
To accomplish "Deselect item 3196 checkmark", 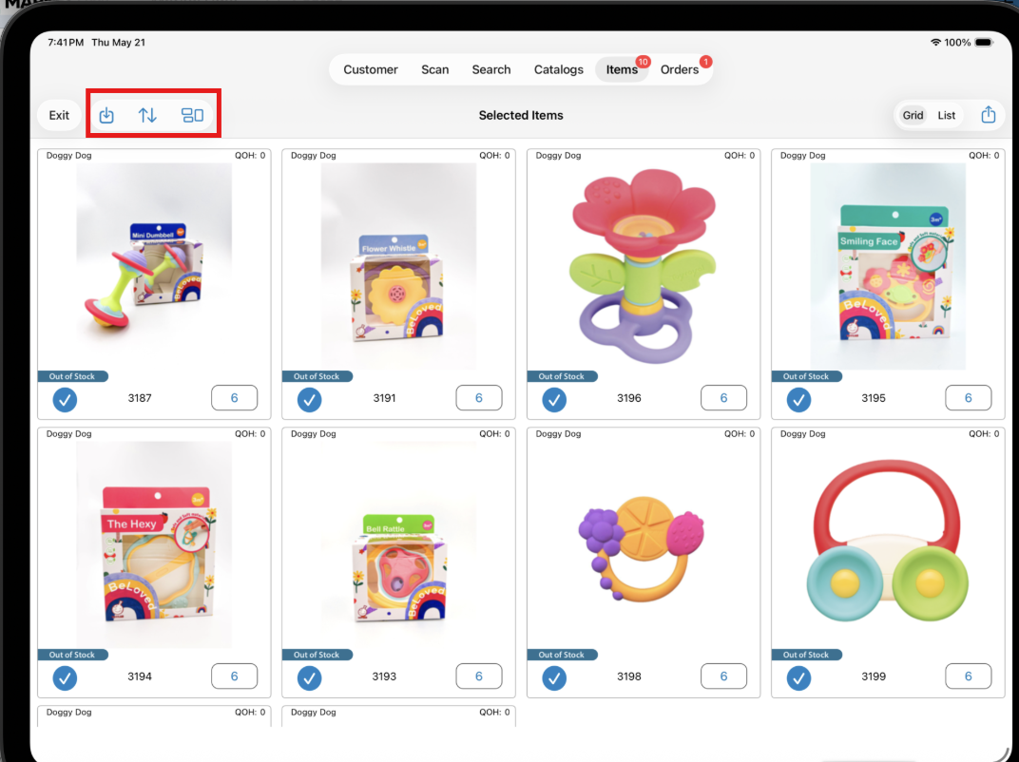I will click(x=554, y=399).
